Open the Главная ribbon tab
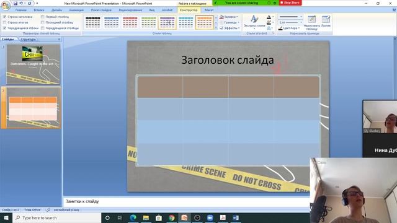The height and width of the screenshot is (223, 397). [20, 10]
